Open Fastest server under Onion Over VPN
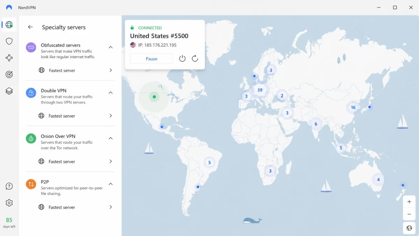Screen dimensions: 419x236 coord(75,162)
